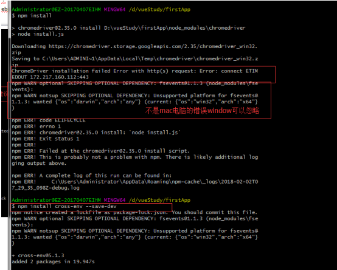Image resolution: width=337 pixels, height=270 pixels.
Task: Click "npm ERR! chromedriver@2.35.0 install: `node install.js`"
Action: coord(96,133)
